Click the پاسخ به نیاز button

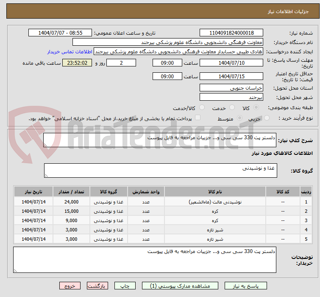pyautogui.click(x=246, y=286)
